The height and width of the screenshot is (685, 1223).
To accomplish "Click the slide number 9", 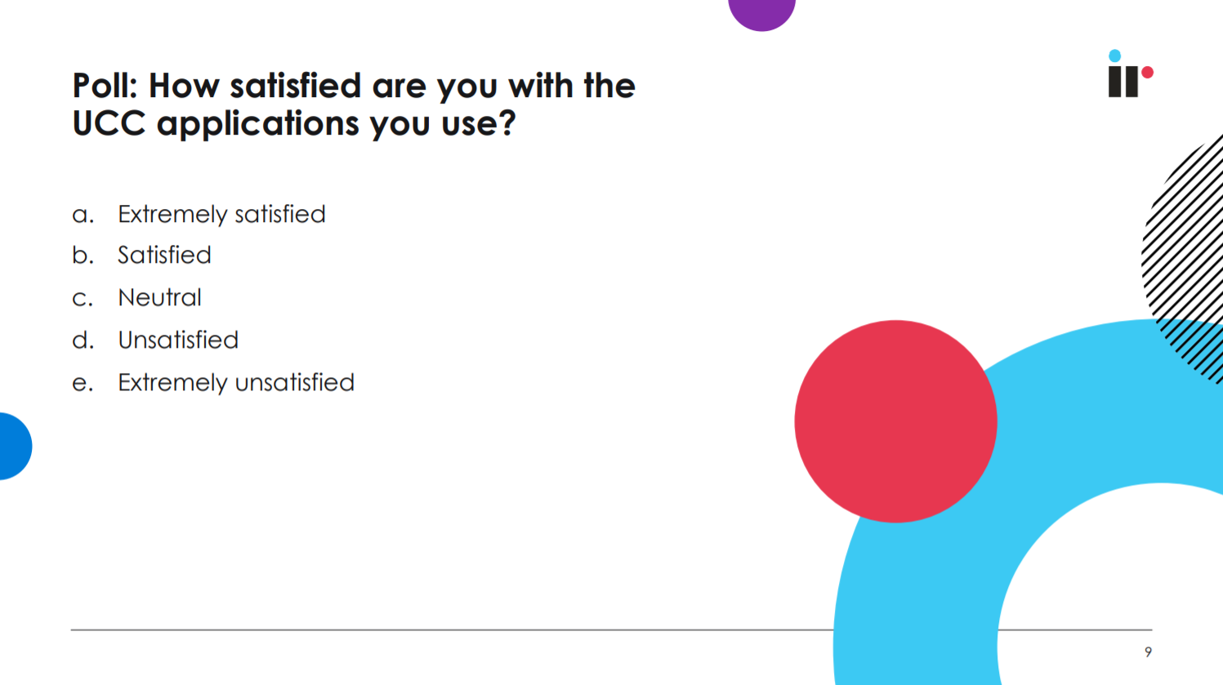I will tap(1148, 652).
